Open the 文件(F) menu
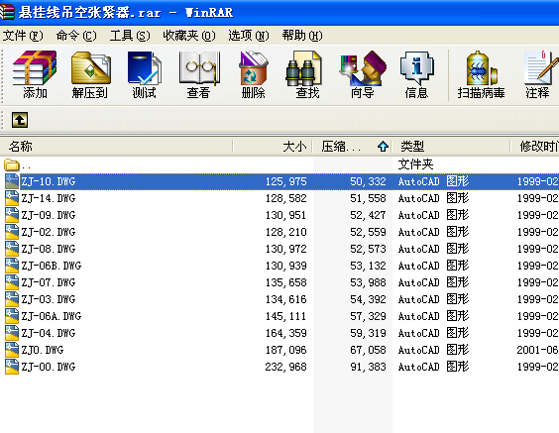The width and height of the screenshot is (559, 433). click(x=23, y=36)
